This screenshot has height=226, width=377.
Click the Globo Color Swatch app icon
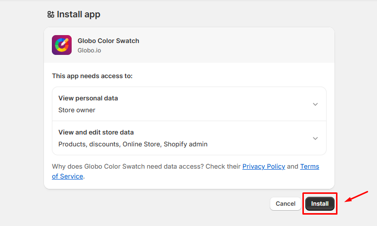[x=62, y=45]
